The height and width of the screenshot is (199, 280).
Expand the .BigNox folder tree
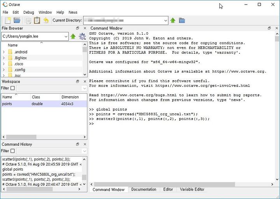[x=4, y=58]
